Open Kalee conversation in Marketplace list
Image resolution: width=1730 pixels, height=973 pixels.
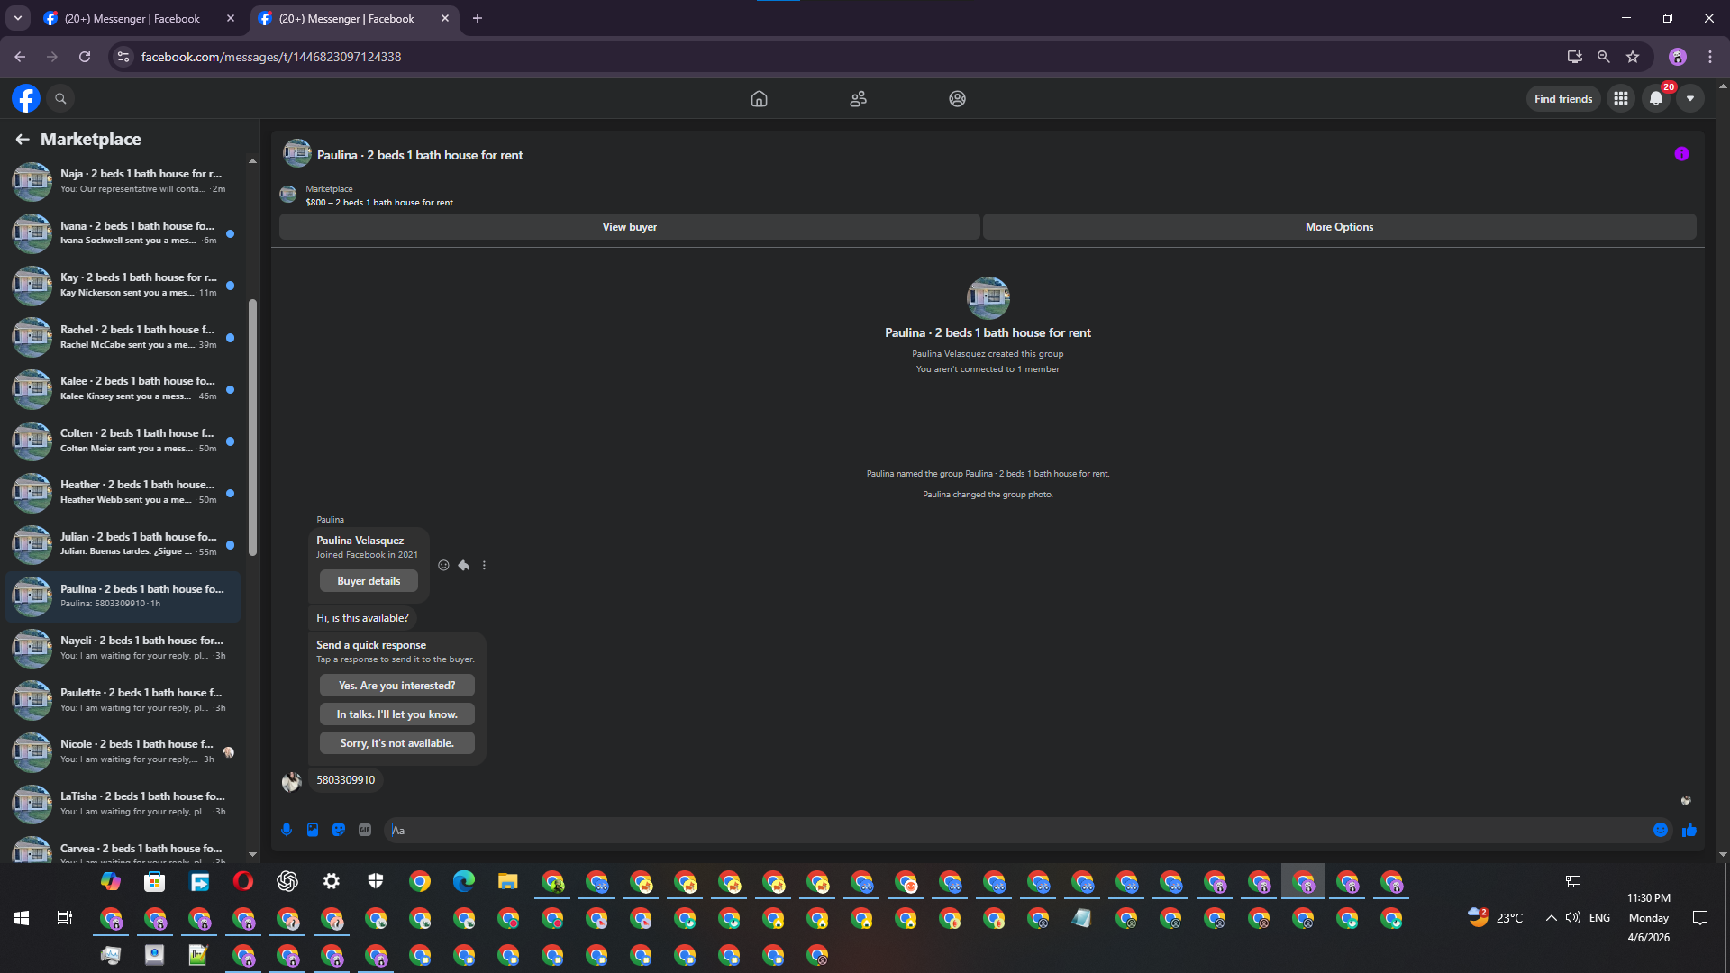coord(123,388)
